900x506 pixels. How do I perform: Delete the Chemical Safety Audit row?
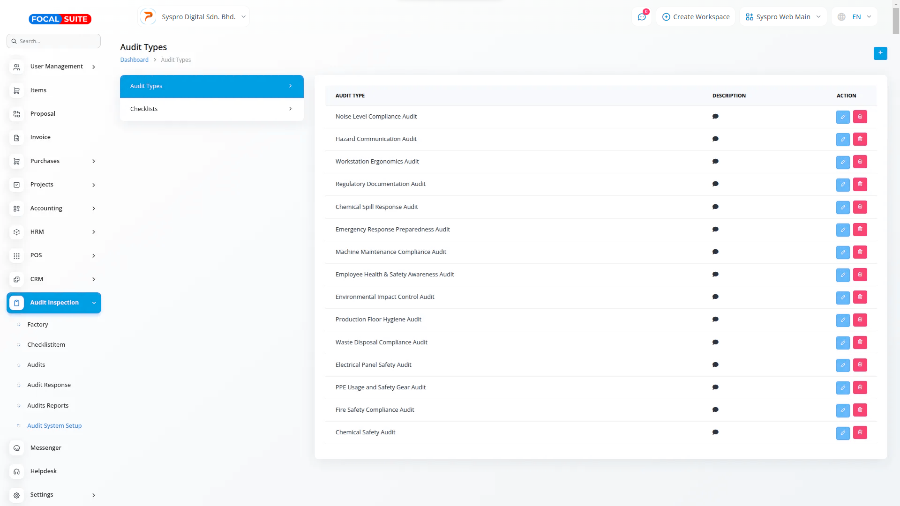click(x=860, y=432)
